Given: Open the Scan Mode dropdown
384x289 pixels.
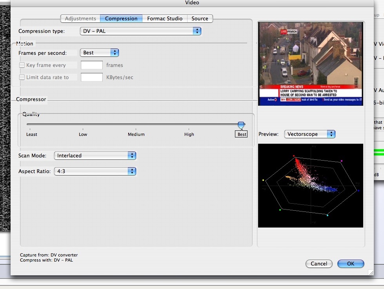Looking at the screenshot, I should (95, 155).
